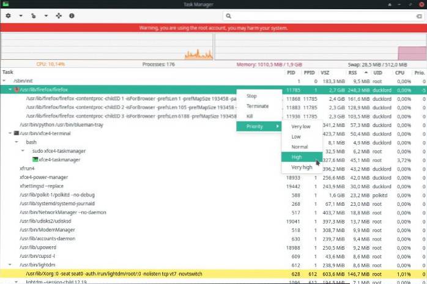Image resolution: width=427 pixels, height=284 pixels.
Task: Select the NetworkManager --no-daemon row
Action: pyautogui.click(x=213, y=213)
